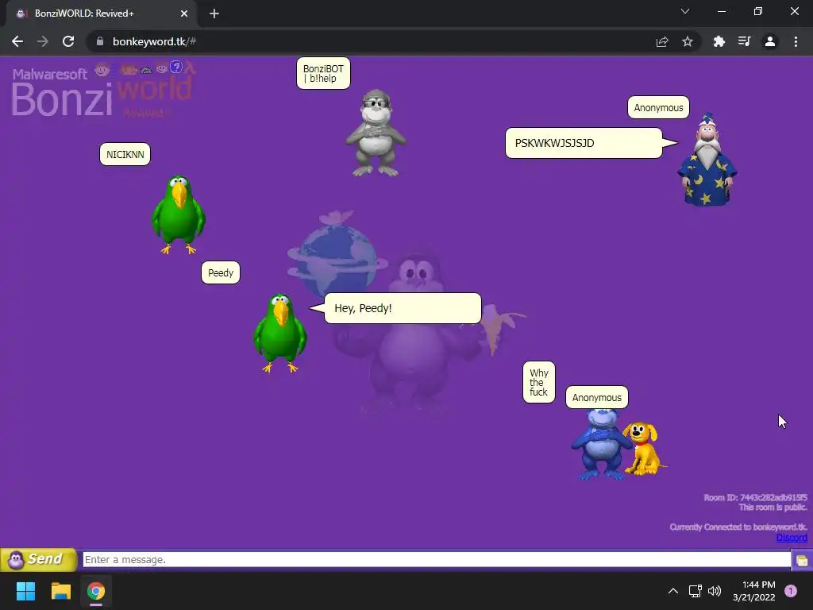This screenshot has height=610, width=813.
Task: Click the Peedy name tag
Action: click(x=221, y=272)
